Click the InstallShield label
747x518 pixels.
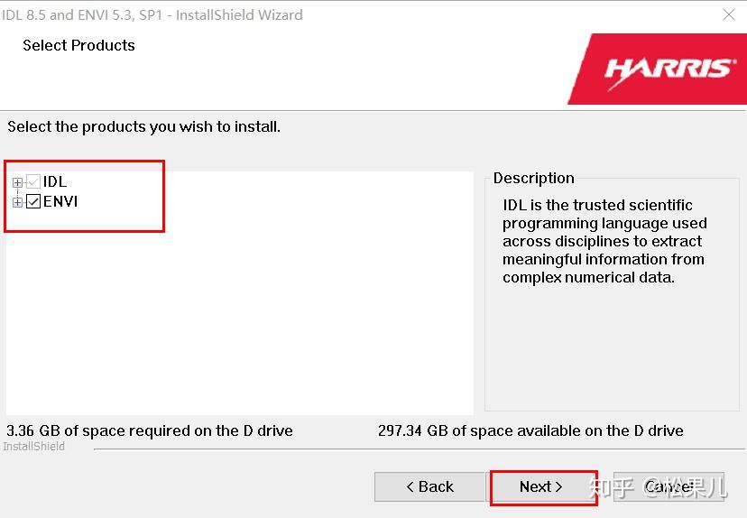(x=34, y=446)
